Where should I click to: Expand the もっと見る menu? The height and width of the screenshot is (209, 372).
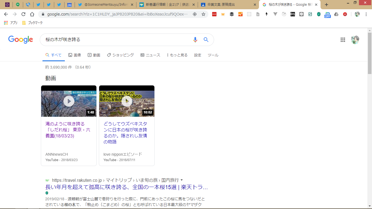(x=177, y=55)
